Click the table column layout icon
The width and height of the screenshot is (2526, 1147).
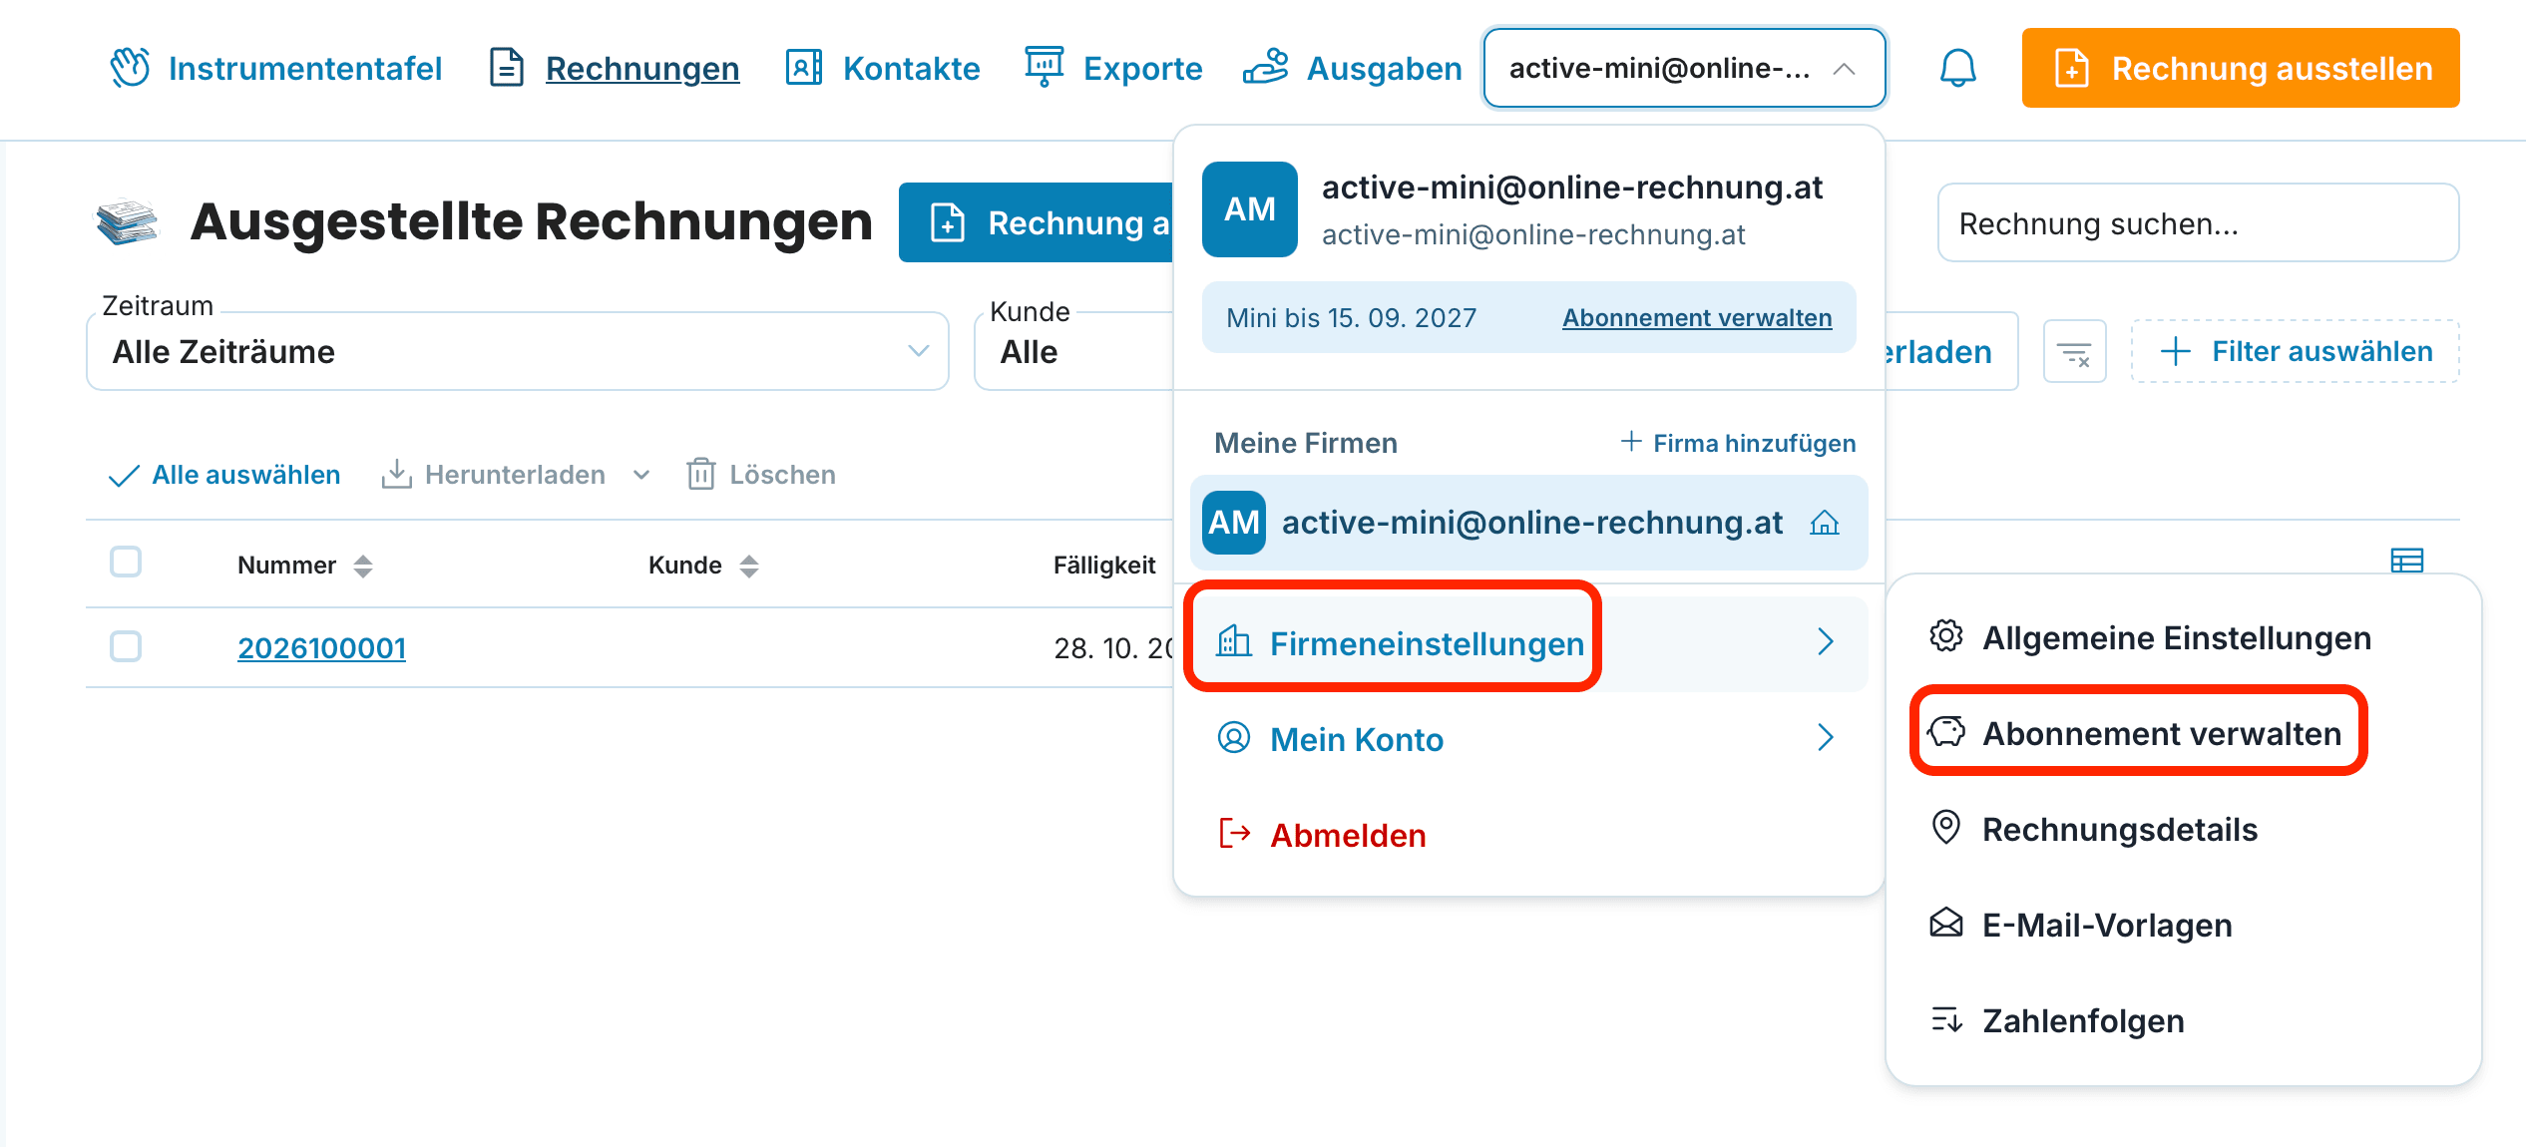pos(2407,561)
